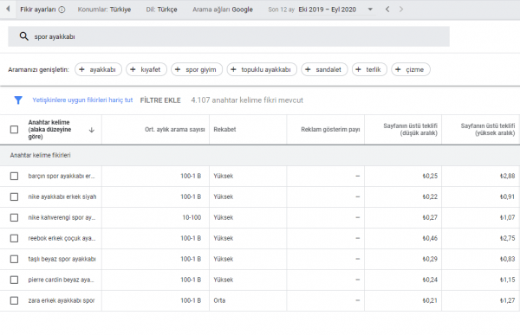Check the barçın spor ayakkabı row
Image resolution: width=520 pixels, height=335 pixels.
(x=14, y=176)
